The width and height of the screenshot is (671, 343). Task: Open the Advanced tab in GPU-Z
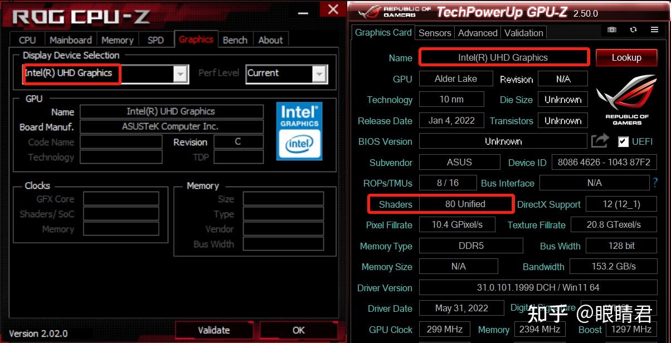[478, 33]
